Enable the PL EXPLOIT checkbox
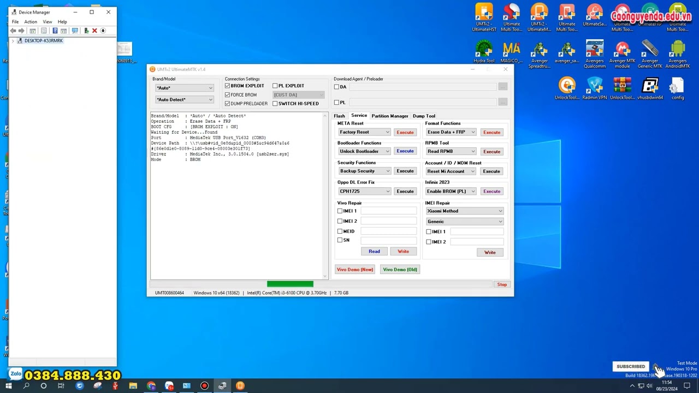The height and width of the screenshot is (393, 699). [275, 86]
